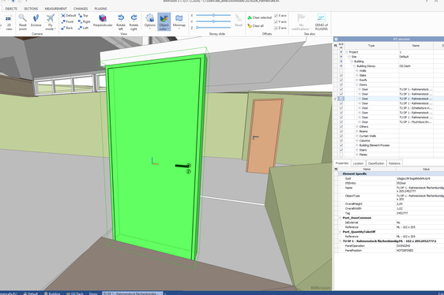
Task: Expand the Slabs tree node
Action: tap(357, 76)
